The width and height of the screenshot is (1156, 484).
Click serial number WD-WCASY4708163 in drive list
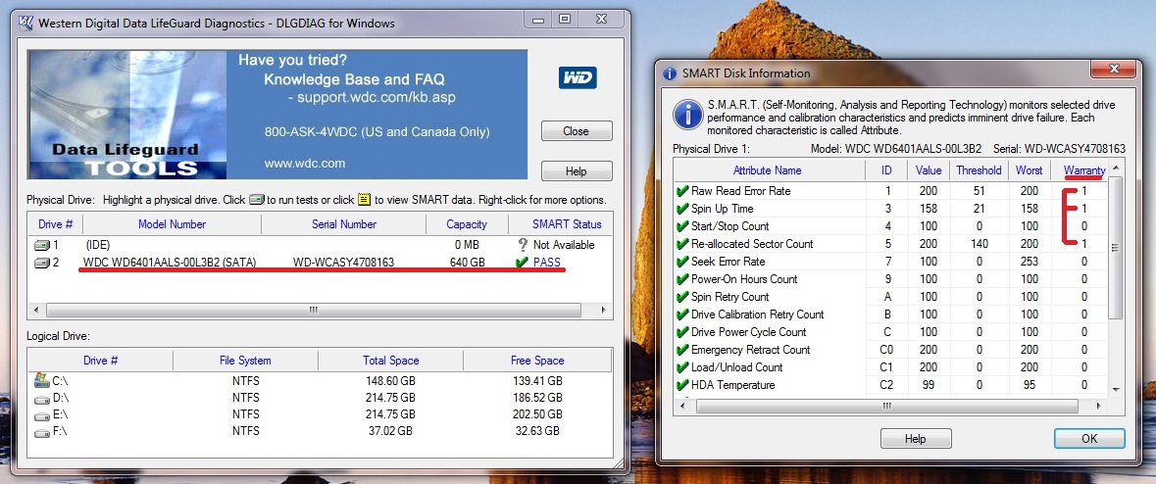(x=343, y=263)
